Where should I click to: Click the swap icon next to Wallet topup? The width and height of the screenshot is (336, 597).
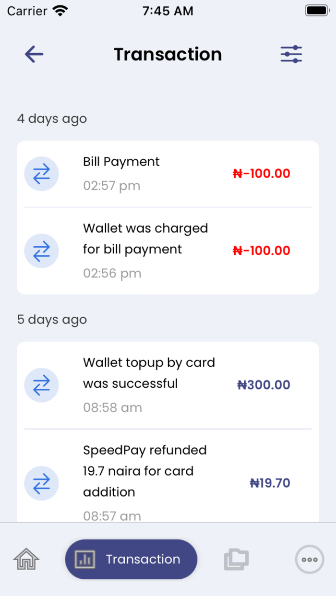[42, 385]
